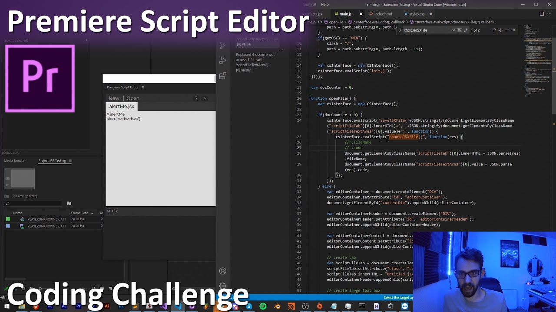The height and width of the screenshot is (312, 556).
Task: Click Open in Premiere Script Editor
Action: coord(133,98)
